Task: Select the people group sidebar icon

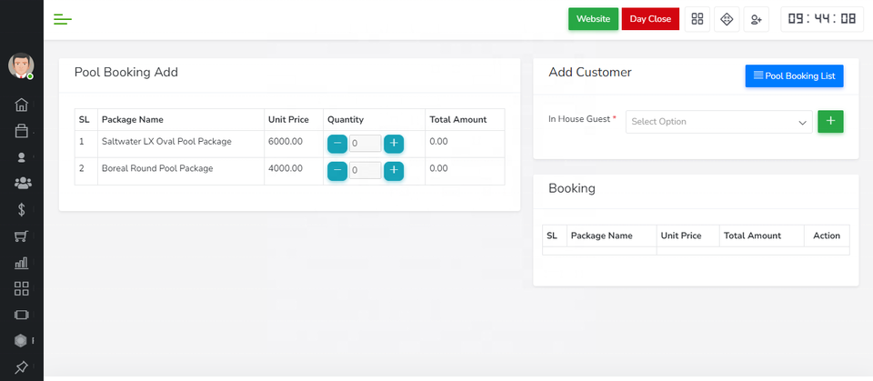Action: point(22,184)
